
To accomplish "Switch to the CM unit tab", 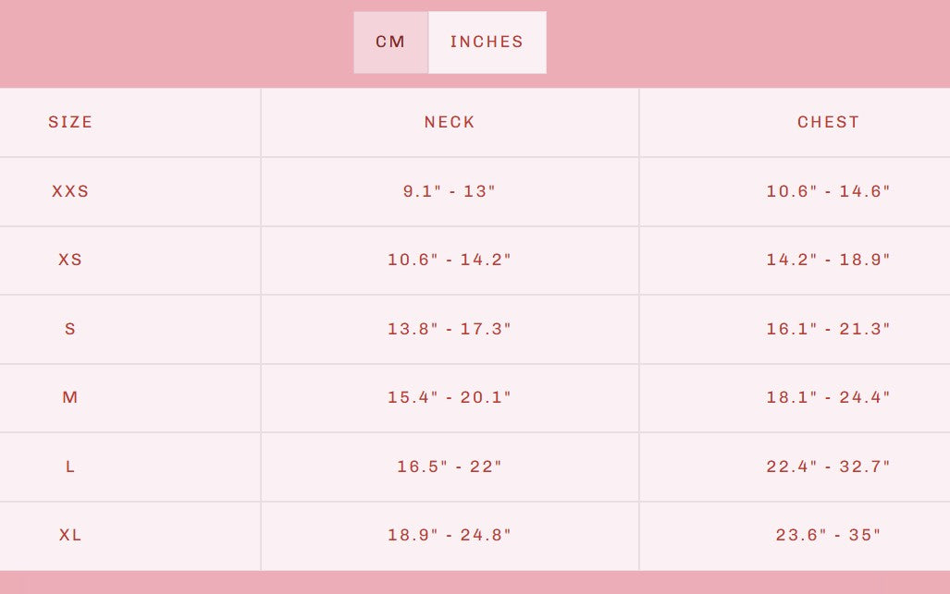I will pyautogui.click(x=390, y=42).
